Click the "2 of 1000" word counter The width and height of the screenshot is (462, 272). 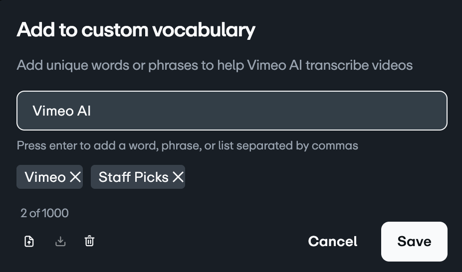[44, 213]
